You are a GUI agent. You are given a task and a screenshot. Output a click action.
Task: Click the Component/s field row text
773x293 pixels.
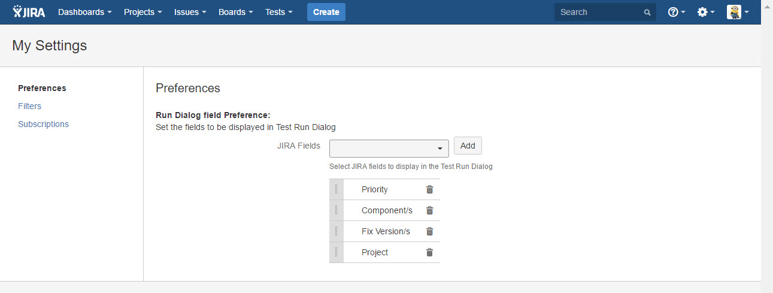tap(387, 210)
